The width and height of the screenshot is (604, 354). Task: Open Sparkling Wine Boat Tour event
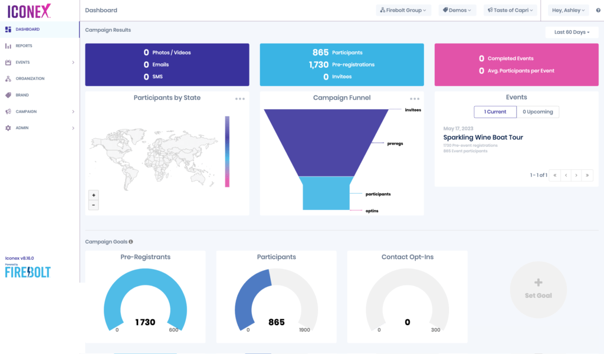tap(483, 137)
